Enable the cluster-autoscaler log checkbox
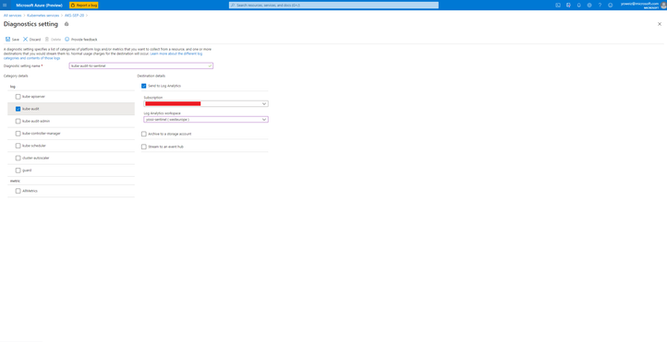The height and width of the screenshot is (342, 667). click(x=18, y=158)
